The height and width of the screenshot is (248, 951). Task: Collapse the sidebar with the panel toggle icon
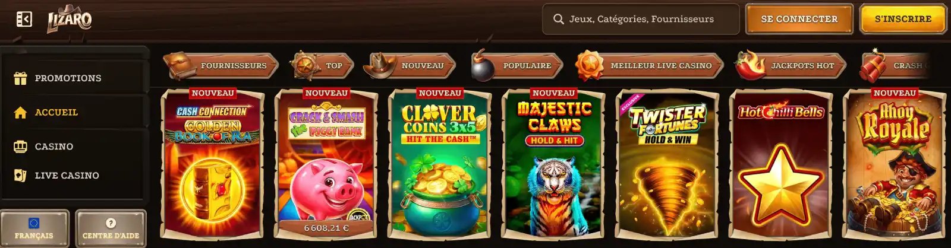[x=24, y=20]
